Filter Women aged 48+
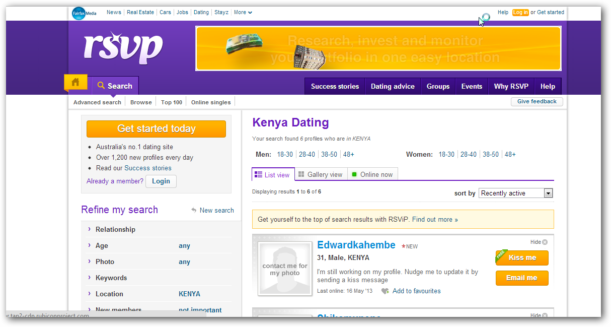 [x=510, y=155]
